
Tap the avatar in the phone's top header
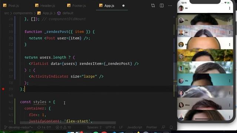coord(181,8)
